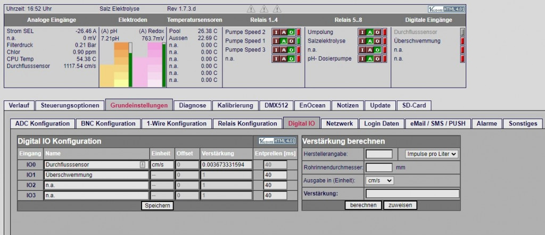Set Pumpe Speed 2 relay to I (on)
The image size is (545, 235).
[x=276, y=32]
